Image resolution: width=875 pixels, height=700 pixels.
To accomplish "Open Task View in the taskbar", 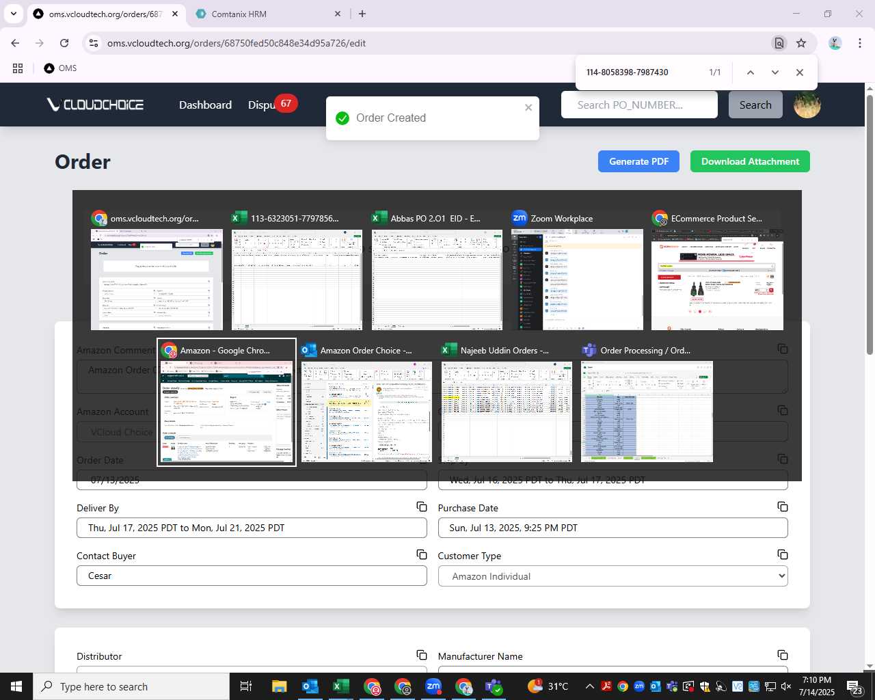I will (x=246, y=686).
